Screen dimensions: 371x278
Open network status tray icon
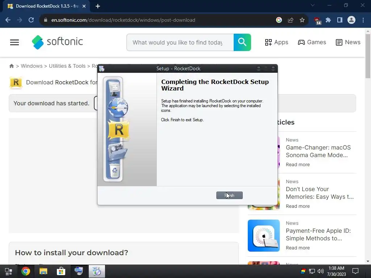312,271
